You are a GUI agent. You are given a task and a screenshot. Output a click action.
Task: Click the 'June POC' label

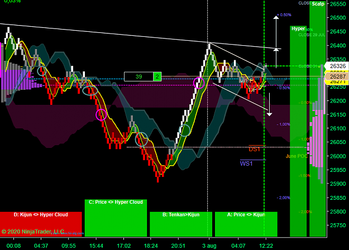(x=297, y=156)
